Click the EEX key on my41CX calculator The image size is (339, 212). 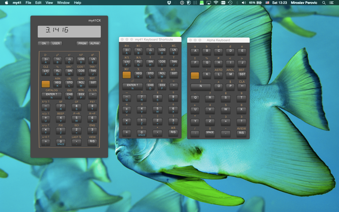[x=81, y=96]
